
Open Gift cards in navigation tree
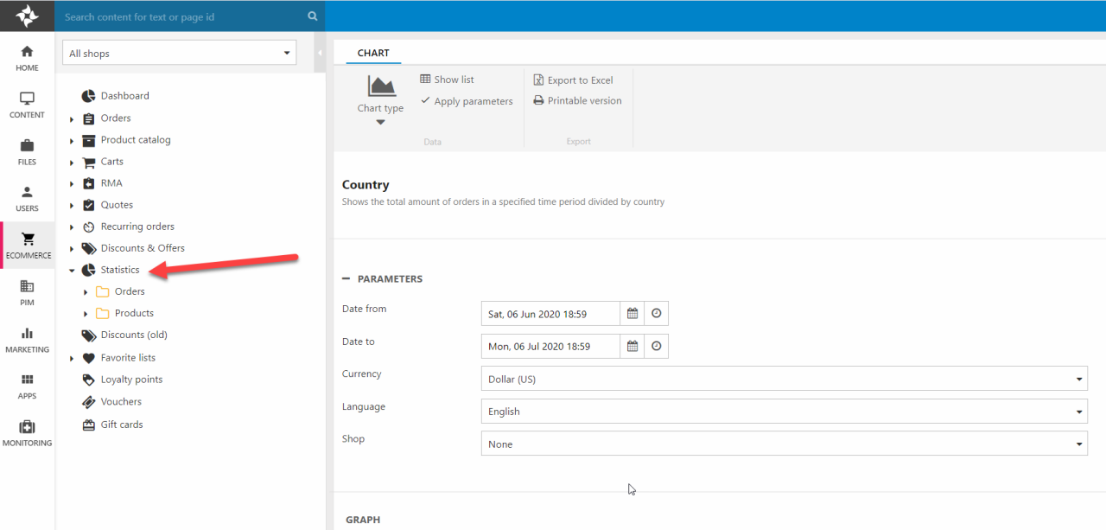(121, 425)
